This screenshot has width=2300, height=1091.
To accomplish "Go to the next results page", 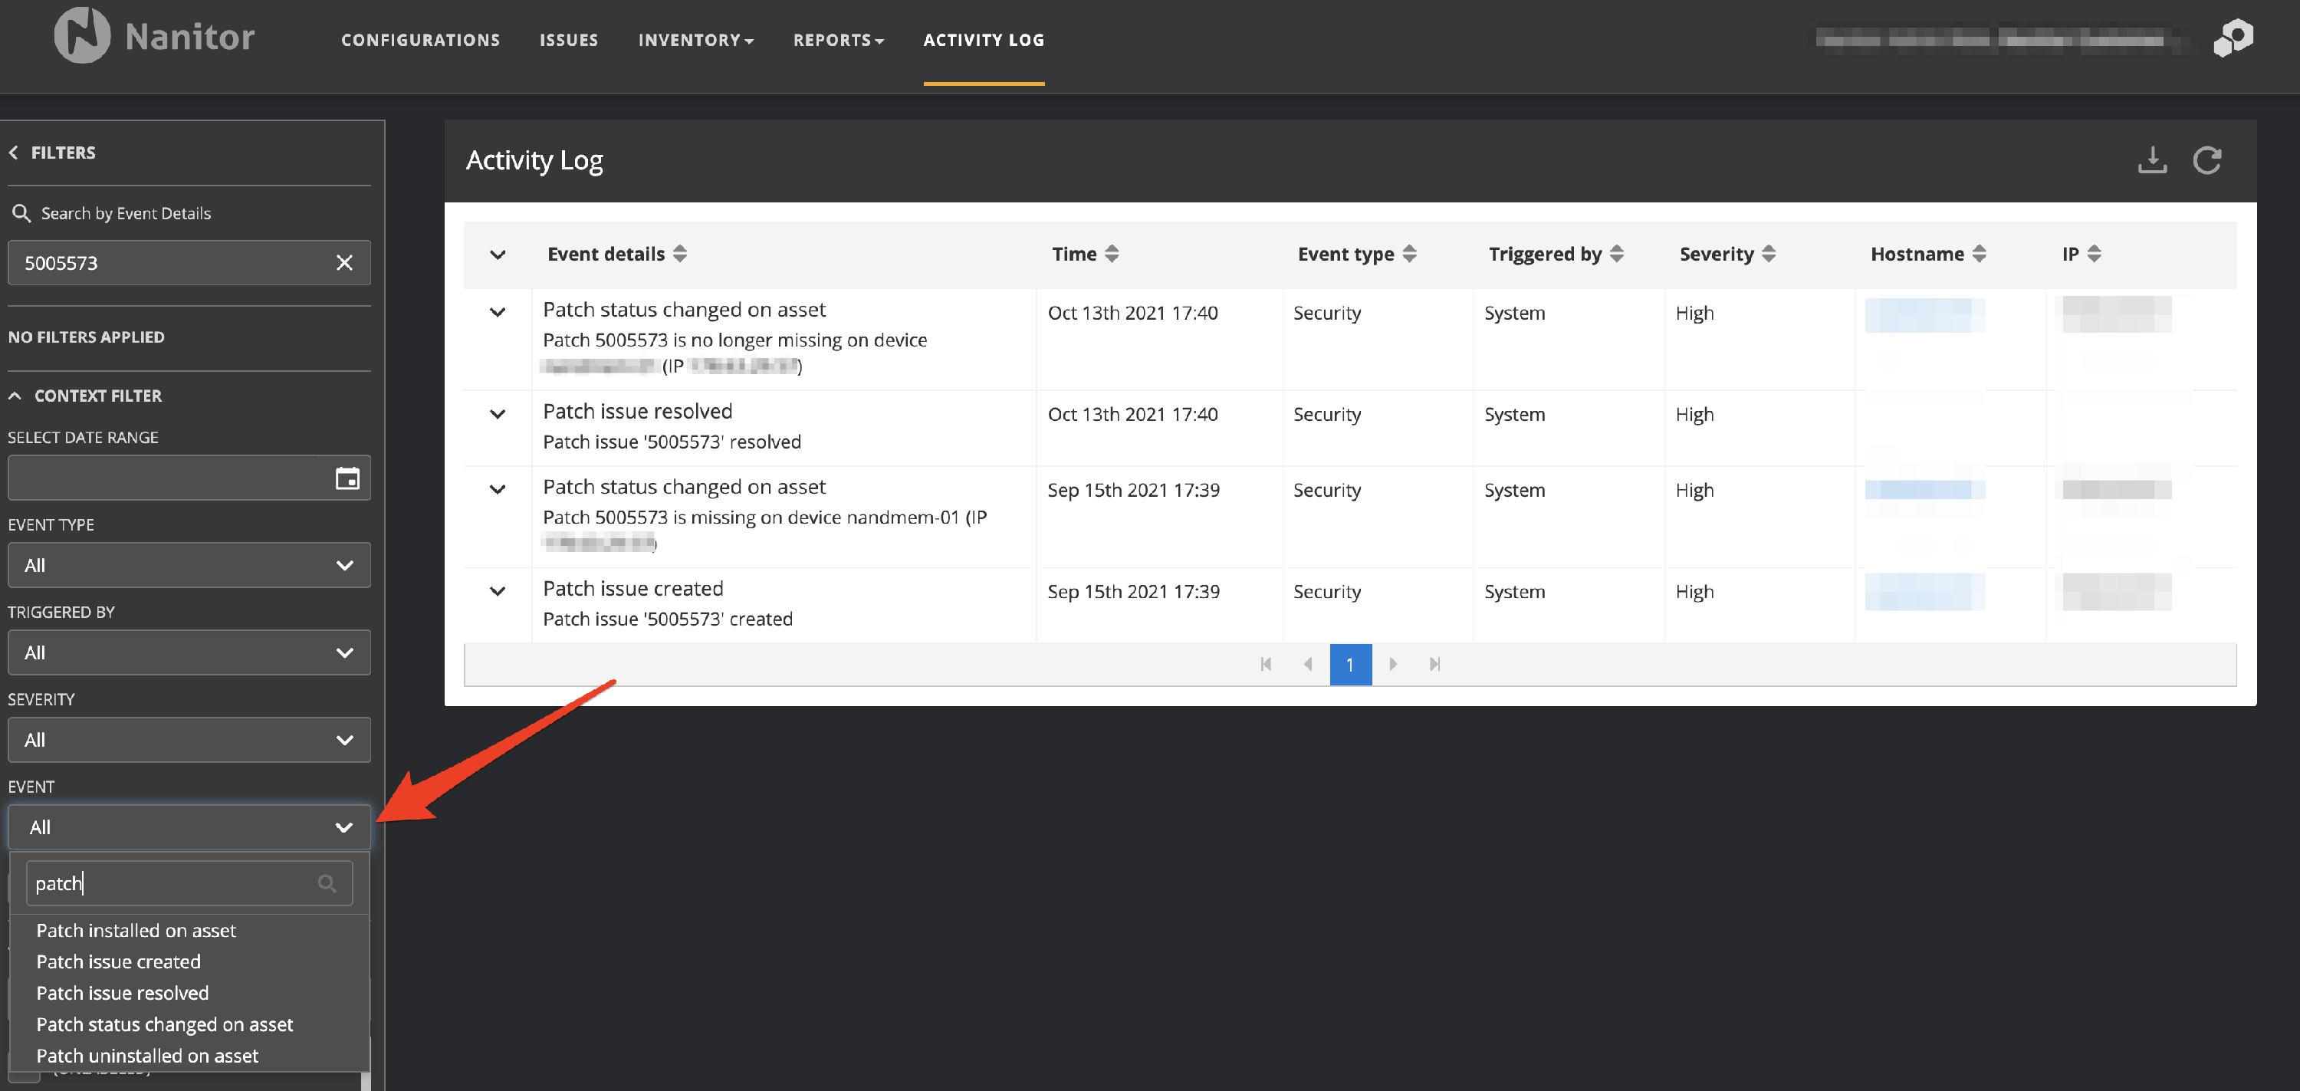I will [x=1392, y=664].
